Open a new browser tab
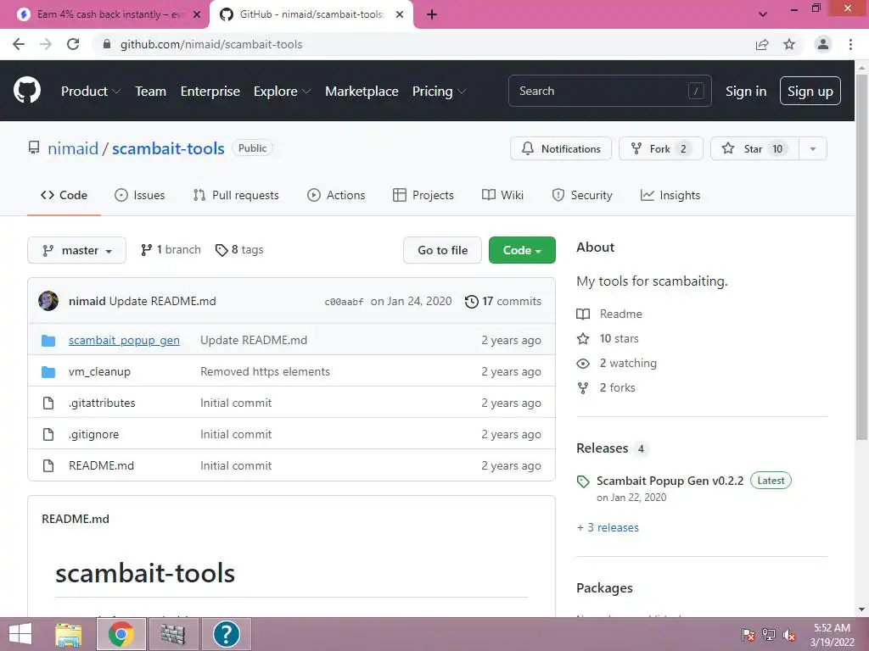Screen dimensions: 869x651 coord(432,14)
